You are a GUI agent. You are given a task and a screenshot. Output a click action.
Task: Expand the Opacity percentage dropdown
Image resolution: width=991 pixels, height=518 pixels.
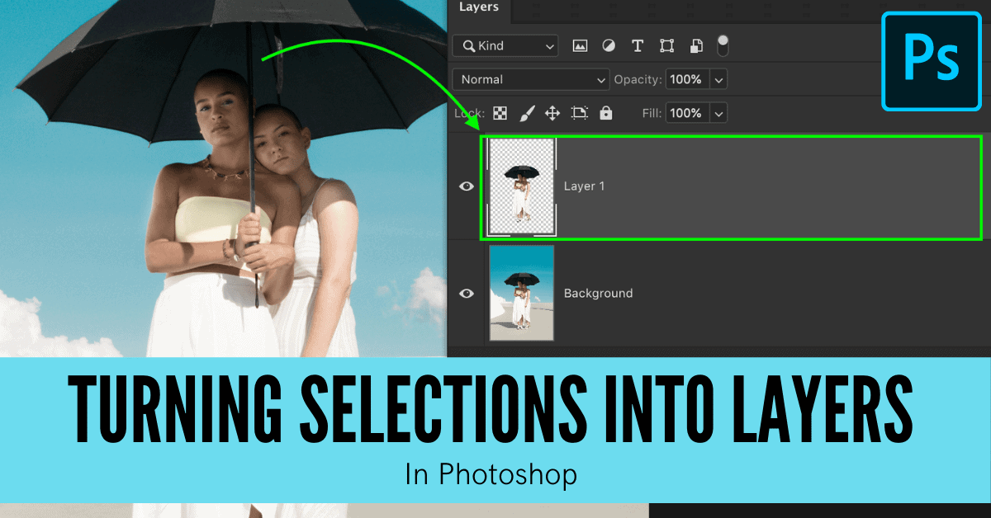[718, 79]
